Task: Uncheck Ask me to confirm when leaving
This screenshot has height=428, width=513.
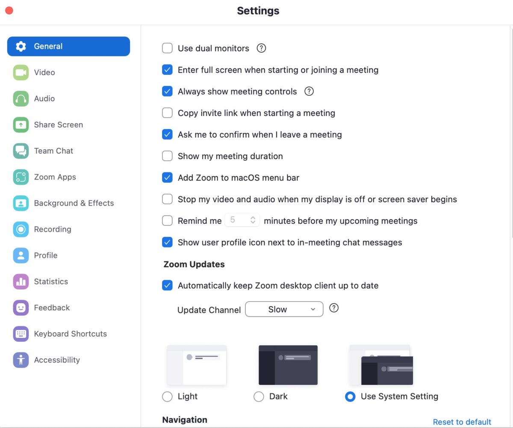Action: pos(167,135)
